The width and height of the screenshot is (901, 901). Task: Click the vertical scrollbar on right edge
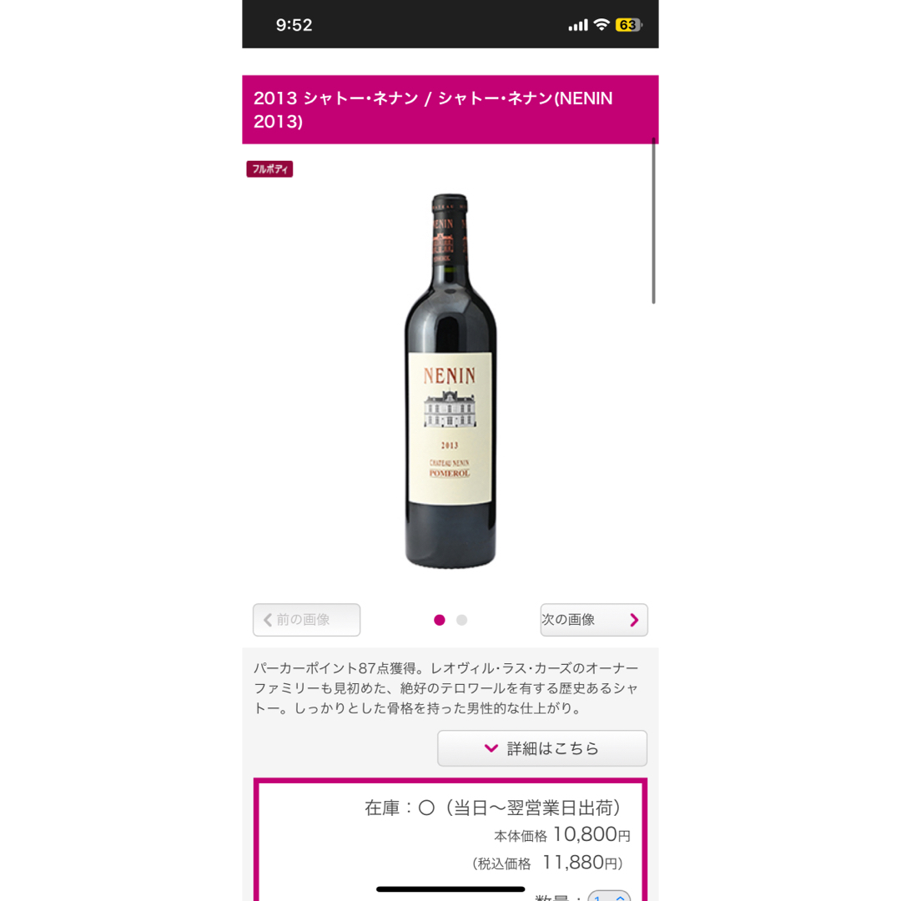point(653,220)
